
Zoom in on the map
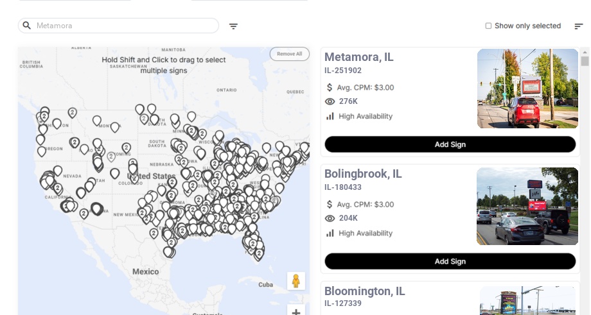(x=296, y=312)
